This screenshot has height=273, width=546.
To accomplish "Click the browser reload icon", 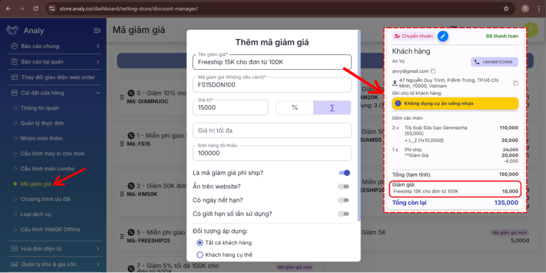I will 36,9.
